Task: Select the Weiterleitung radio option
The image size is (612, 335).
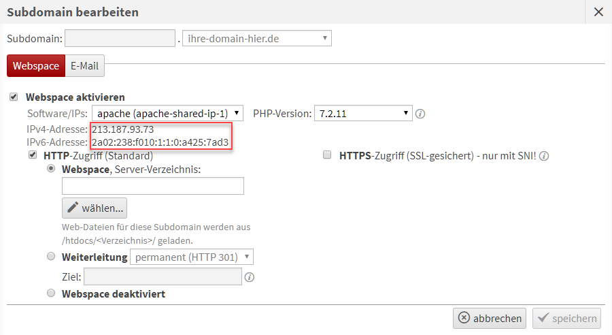Action: (x=52, y=257)
